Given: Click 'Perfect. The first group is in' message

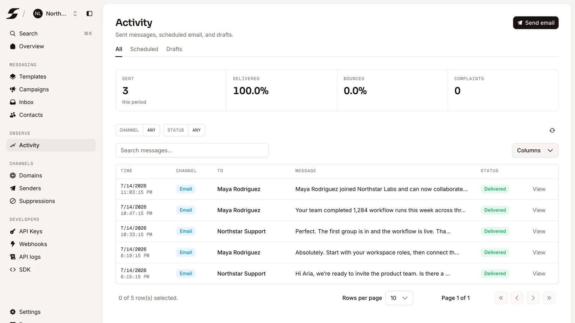Looking at the screenshot, I should [x=373, y=231].
